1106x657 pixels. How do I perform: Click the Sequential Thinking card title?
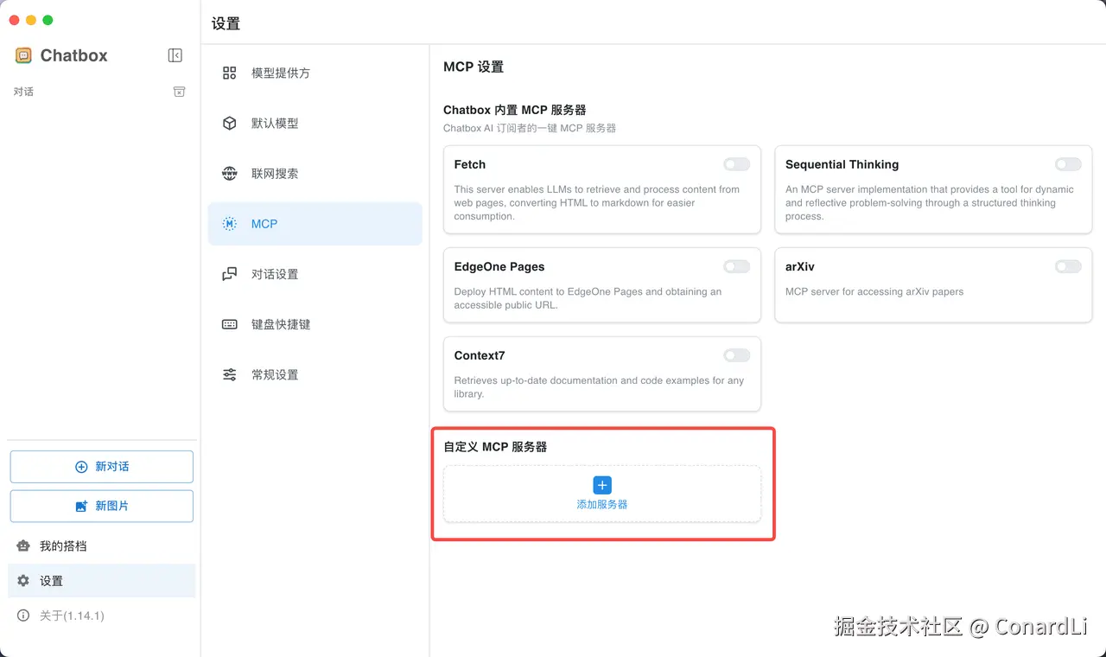coord(842,164)
